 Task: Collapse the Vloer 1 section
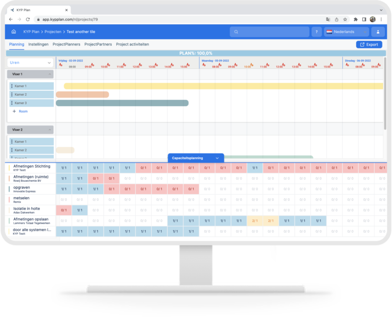pos(49,74)
